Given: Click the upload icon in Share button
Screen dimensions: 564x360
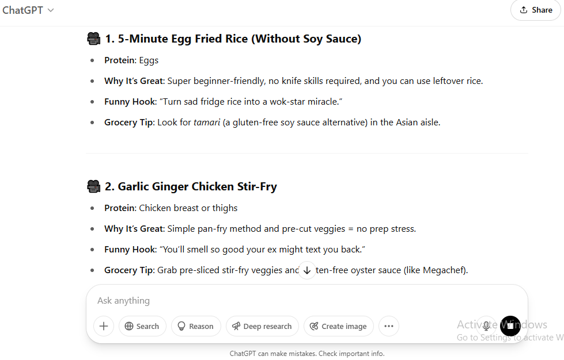Looking at the screenshot, I should (x=524, y=10).
